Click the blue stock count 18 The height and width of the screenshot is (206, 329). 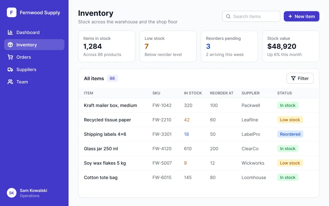pyautogui.click(x=186, y=134)
